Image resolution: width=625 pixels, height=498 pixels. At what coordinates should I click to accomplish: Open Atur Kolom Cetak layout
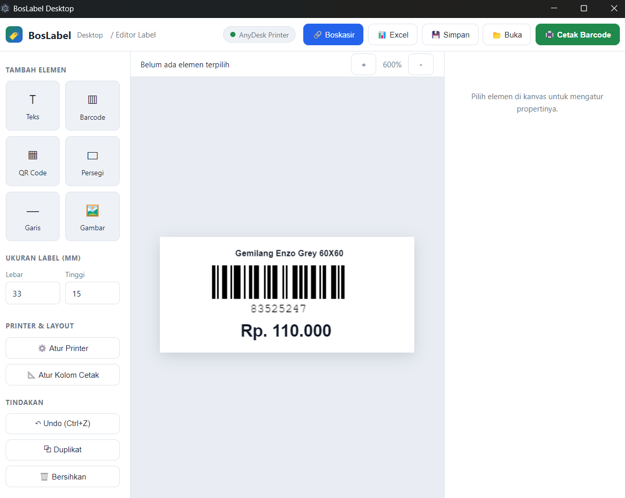pos(63,375)
